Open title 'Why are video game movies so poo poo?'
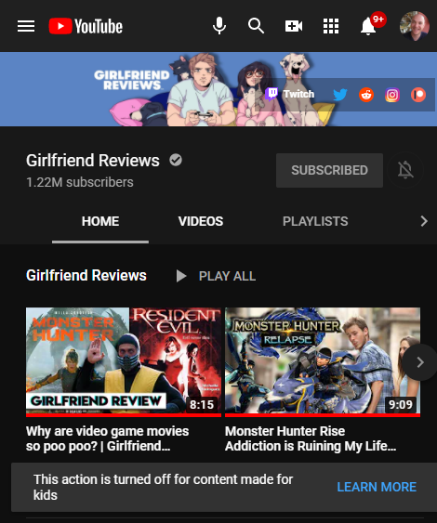Screen dimensions: 437x523 click(108, 438)
